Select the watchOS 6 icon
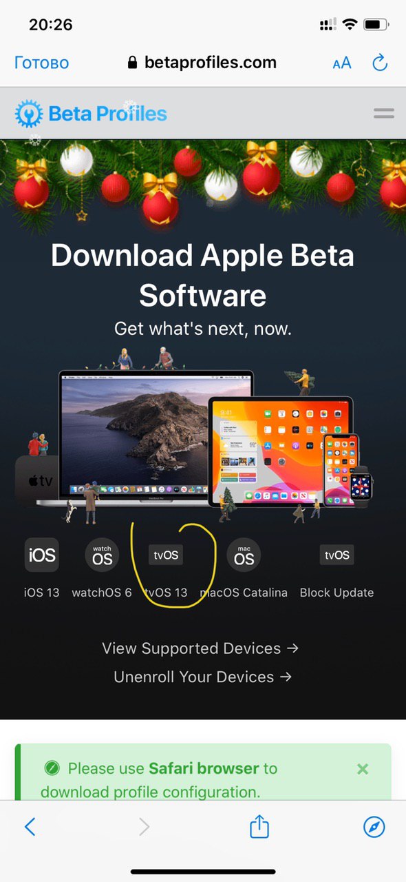The width and height of the screenshot is (406, 882). tap(102, 555)
